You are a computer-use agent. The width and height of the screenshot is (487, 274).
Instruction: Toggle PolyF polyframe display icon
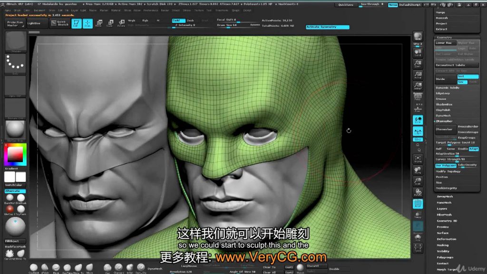tap(418, 204)
